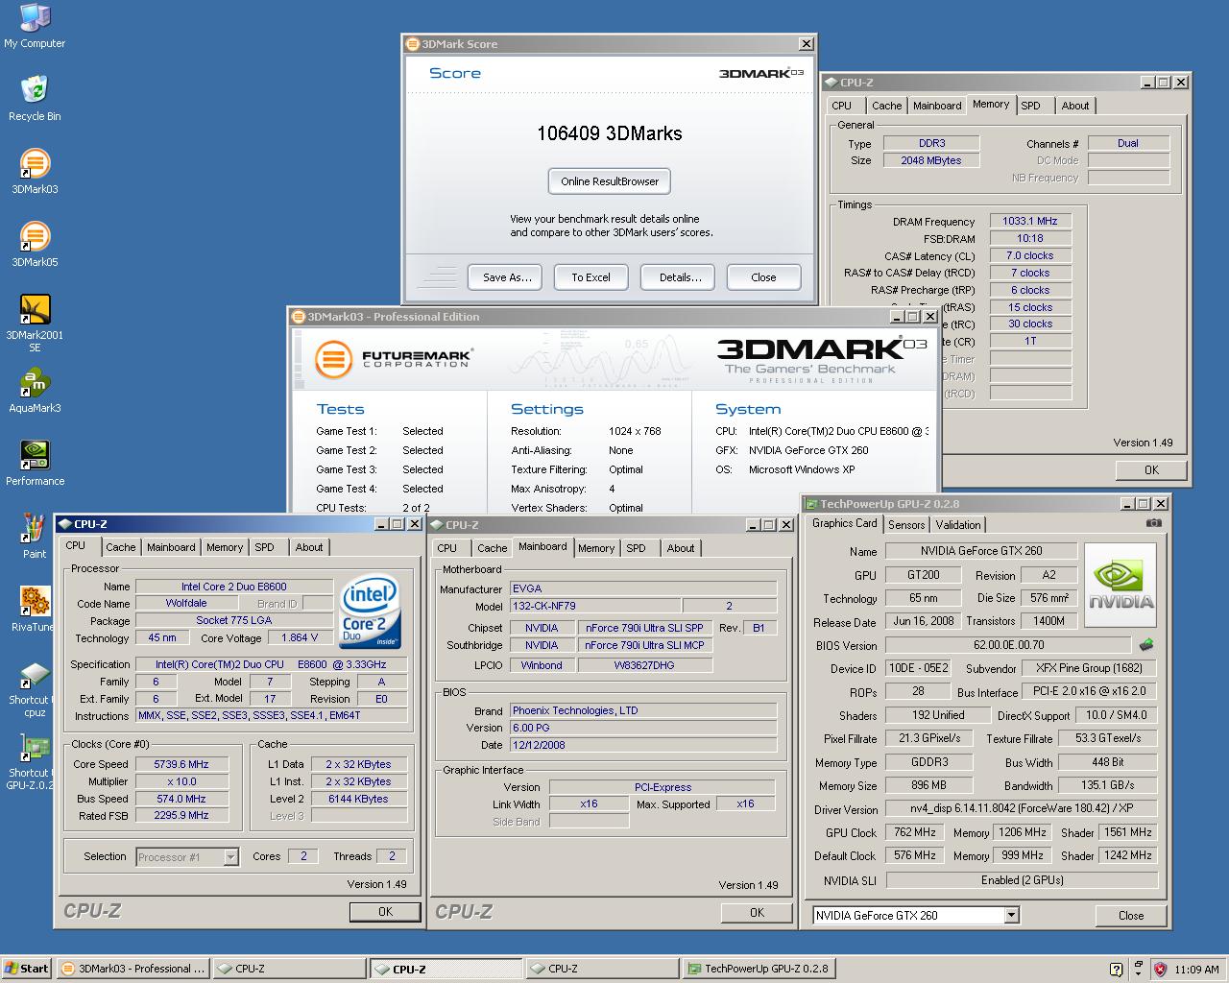Switch to 3DMark03 Professional taskbar item
Viewport: 1229px width, 983px height.
tap(132, 969)
